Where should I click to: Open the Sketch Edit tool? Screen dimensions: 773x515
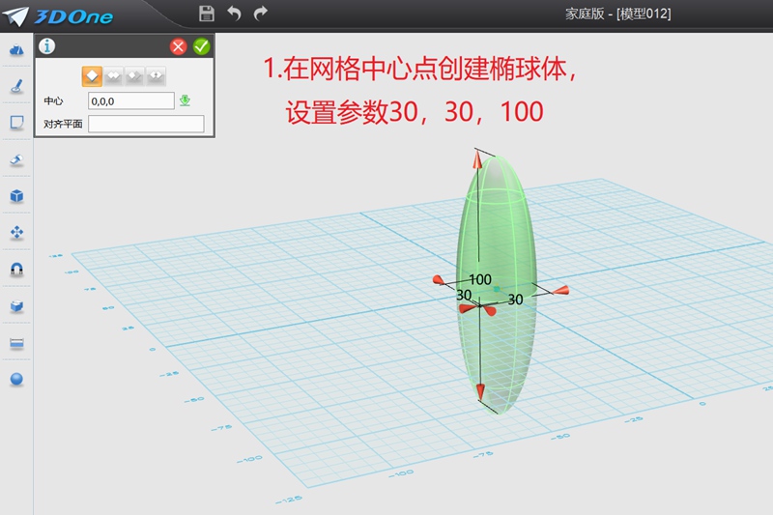(x=16, y=122)
